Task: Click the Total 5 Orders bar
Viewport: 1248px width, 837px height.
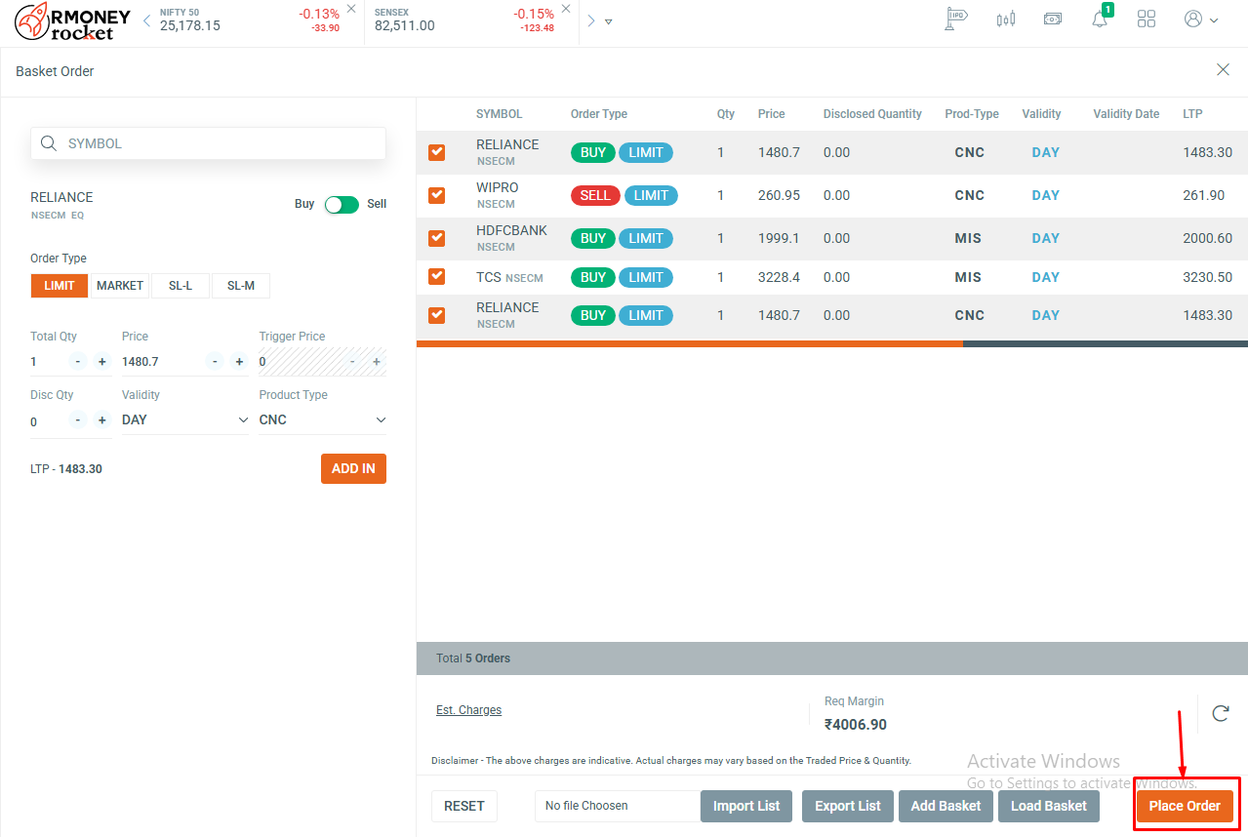Action: pyautogui.click(x=832, y=658)
